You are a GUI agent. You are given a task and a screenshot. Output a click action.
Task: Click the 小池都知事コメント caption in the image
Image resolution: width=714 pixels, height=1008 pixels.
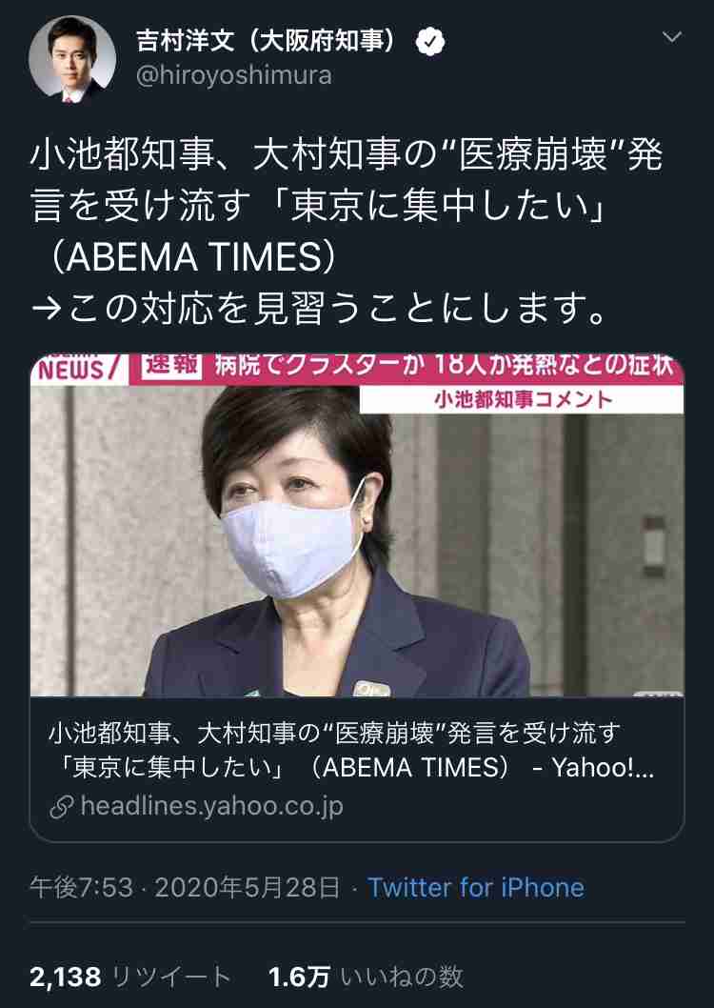(522, 400)
